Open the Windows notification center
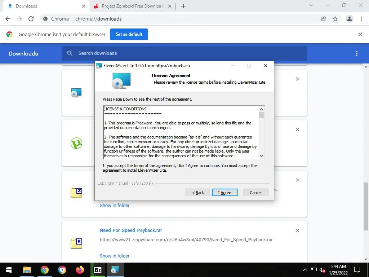 click(x=357, y=270)
